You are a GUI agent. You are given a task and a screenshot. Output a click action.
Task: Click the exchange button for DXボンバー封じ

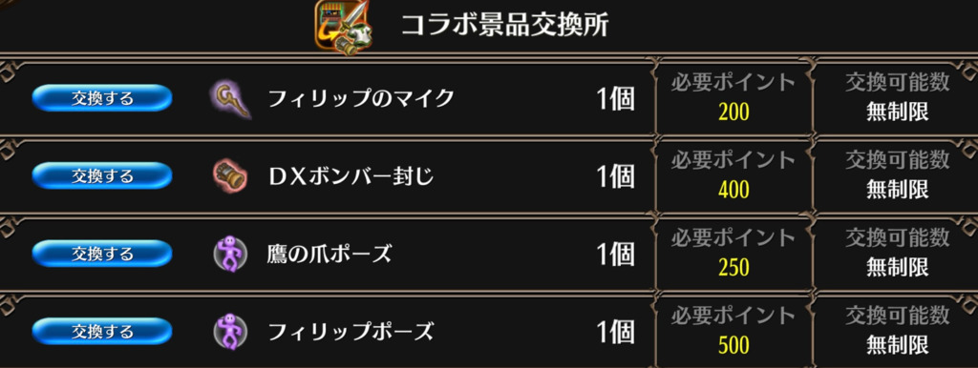(x=101, y=175)
